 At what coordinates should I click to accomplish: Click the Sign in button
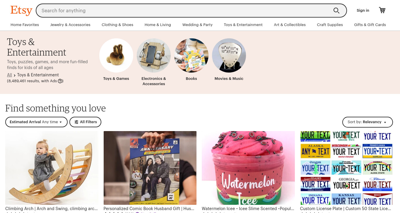coord(363,11)
